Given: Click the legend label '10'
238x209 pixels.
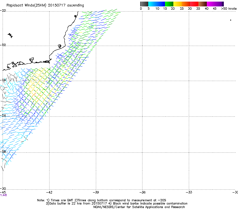Looking at the screenshot, I should (x=157, y=9).
